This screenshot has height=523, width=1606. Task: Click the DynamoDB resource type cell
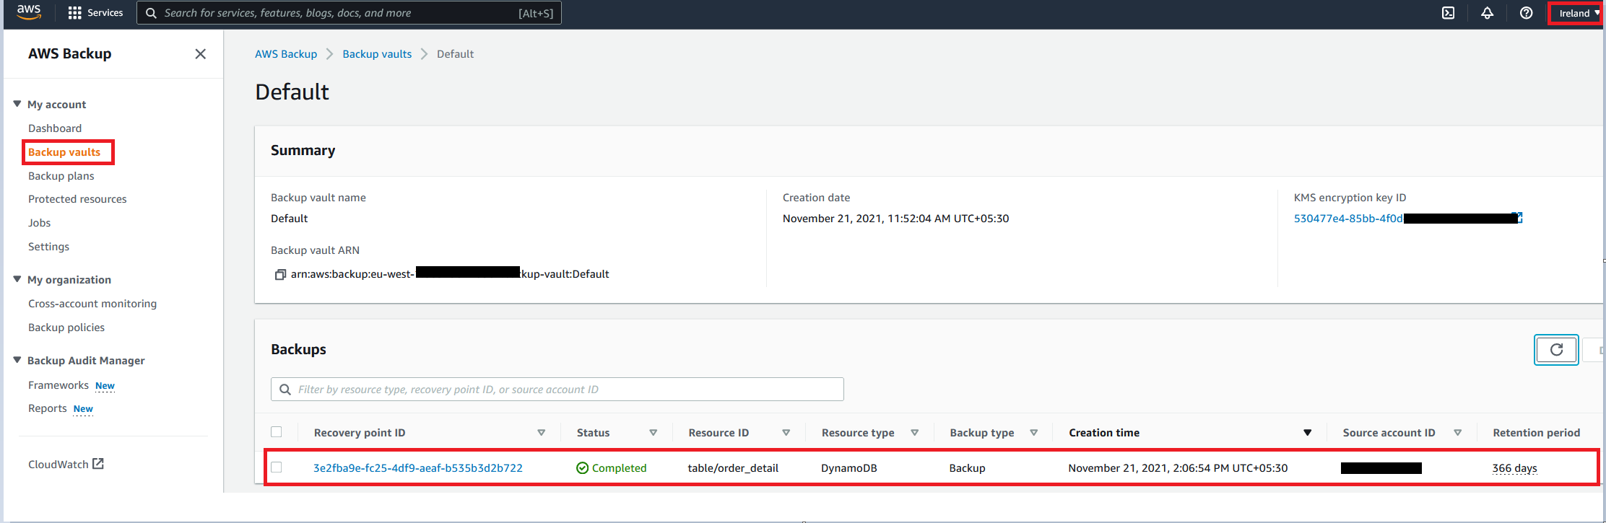click(x=849, y=468)
